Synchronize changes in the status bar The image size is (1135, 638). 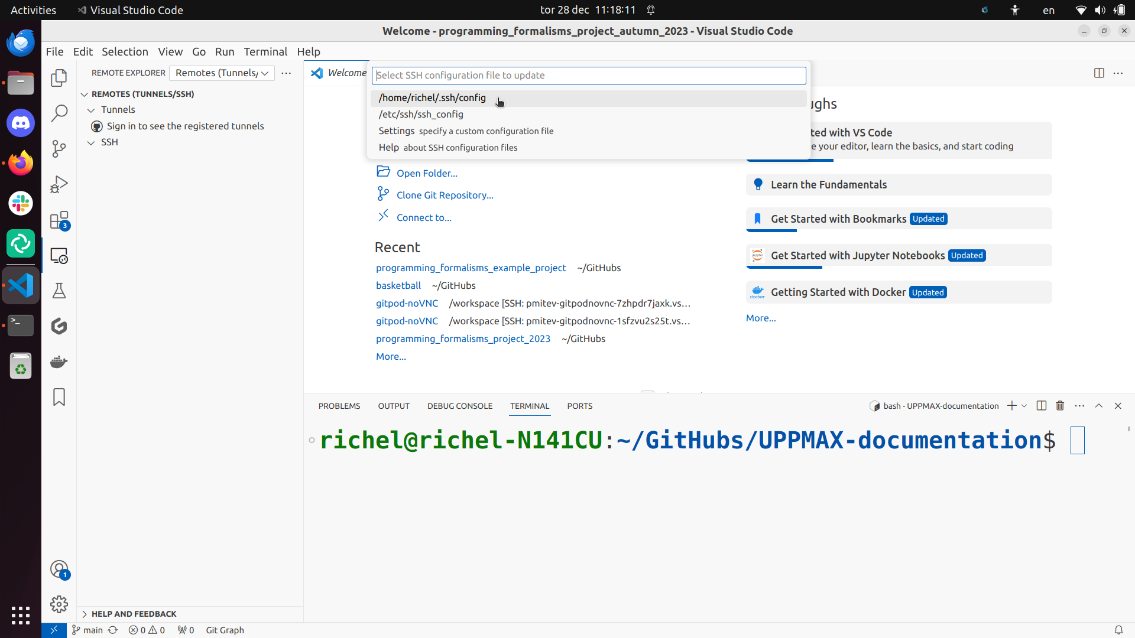pyautogui.click(x=113, y=630)
